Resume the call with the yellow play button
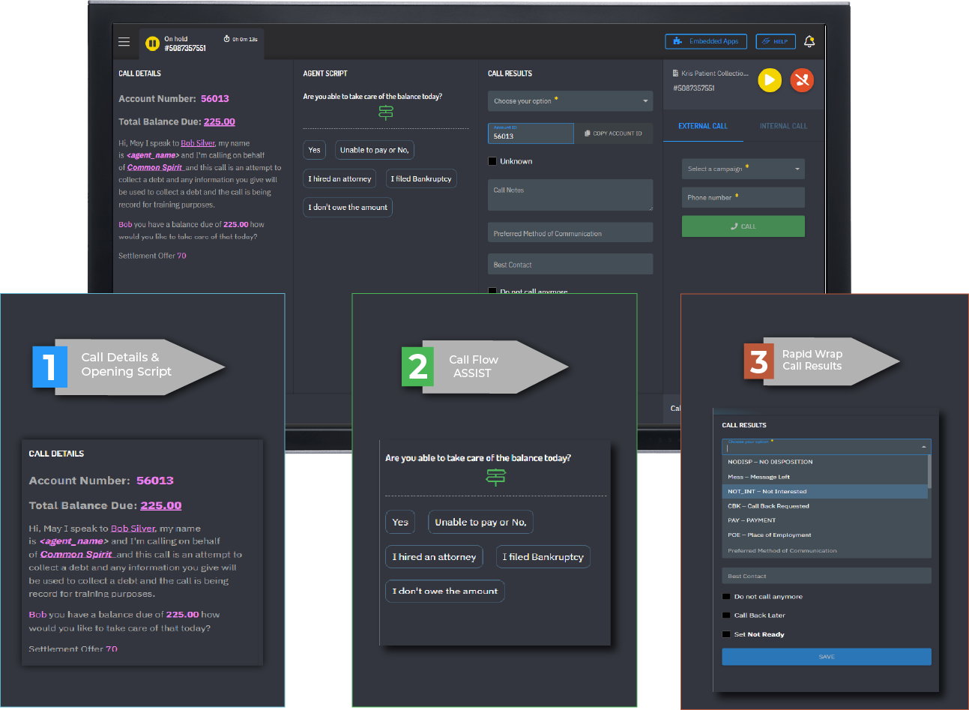Viewport: 969px width, 710px height. click(x=769, y=79)
